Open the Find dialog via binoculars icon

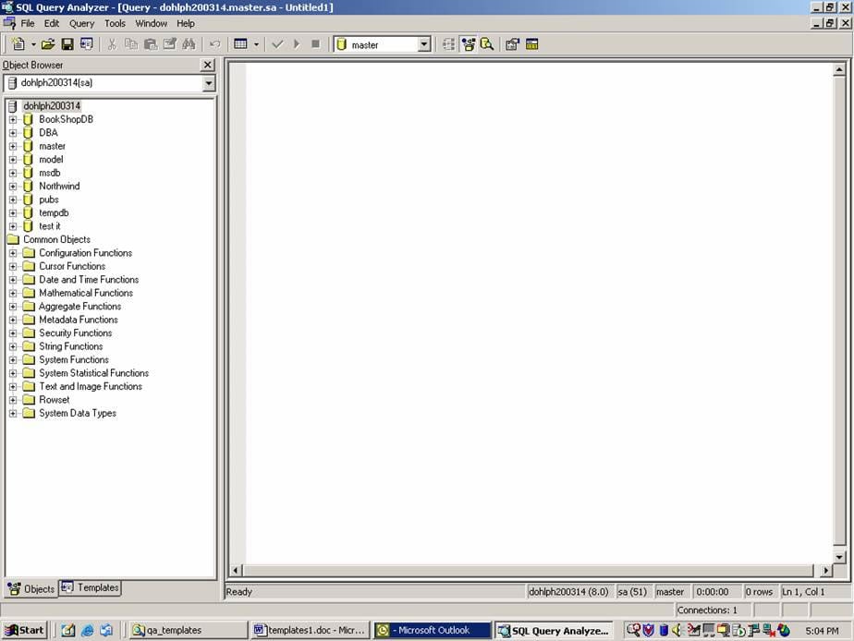[188, 43]
